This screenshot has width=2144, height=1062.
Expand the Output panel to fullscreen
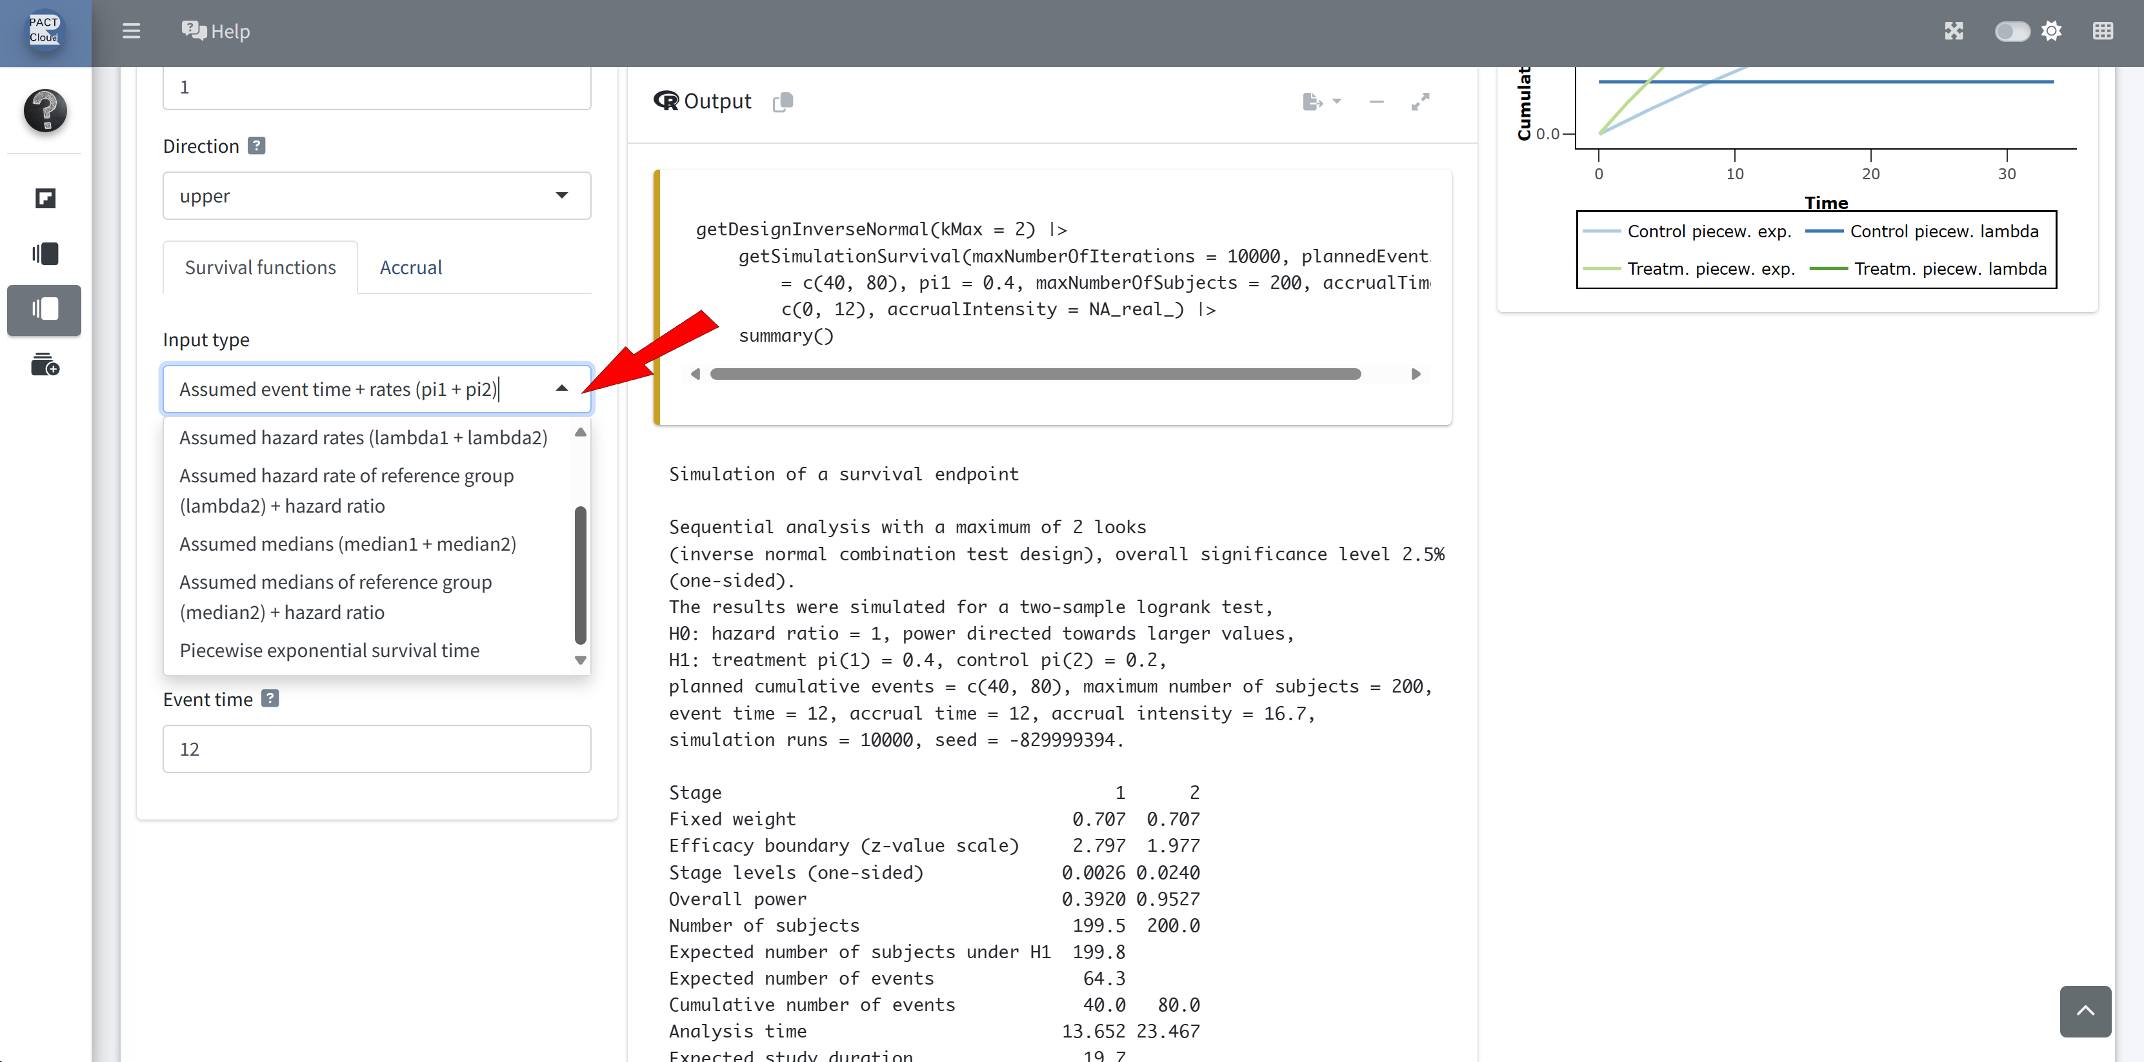1420,101
